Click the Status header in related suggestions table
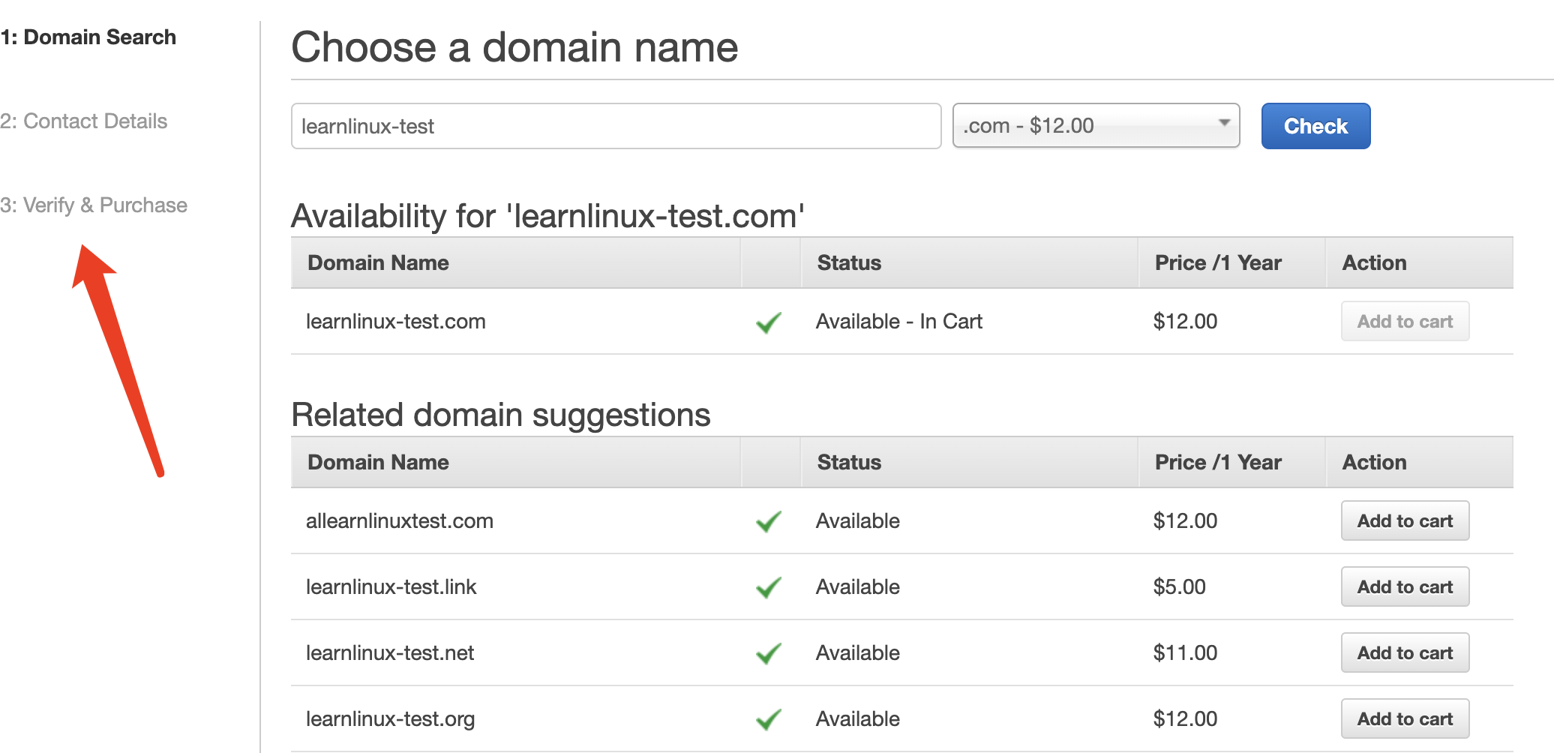1554x753 pixels. 849,463
